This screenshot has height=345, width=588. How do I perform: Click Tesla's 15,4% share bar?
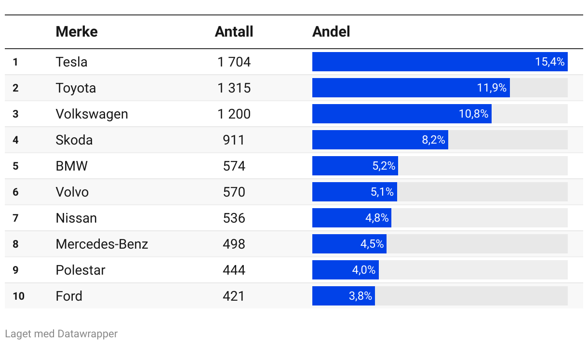click(x=440, y=62)
